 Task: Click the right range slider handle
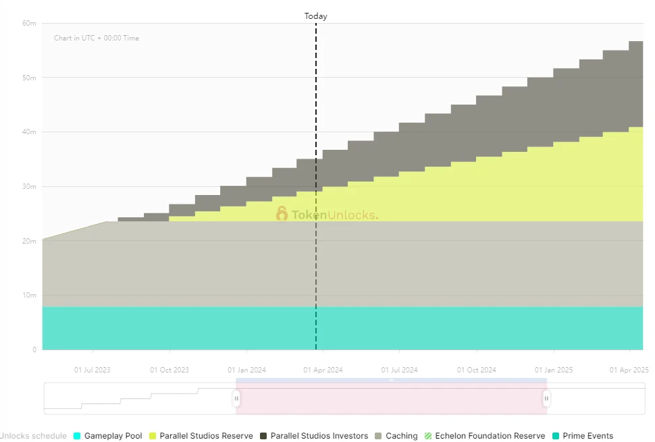546,398
